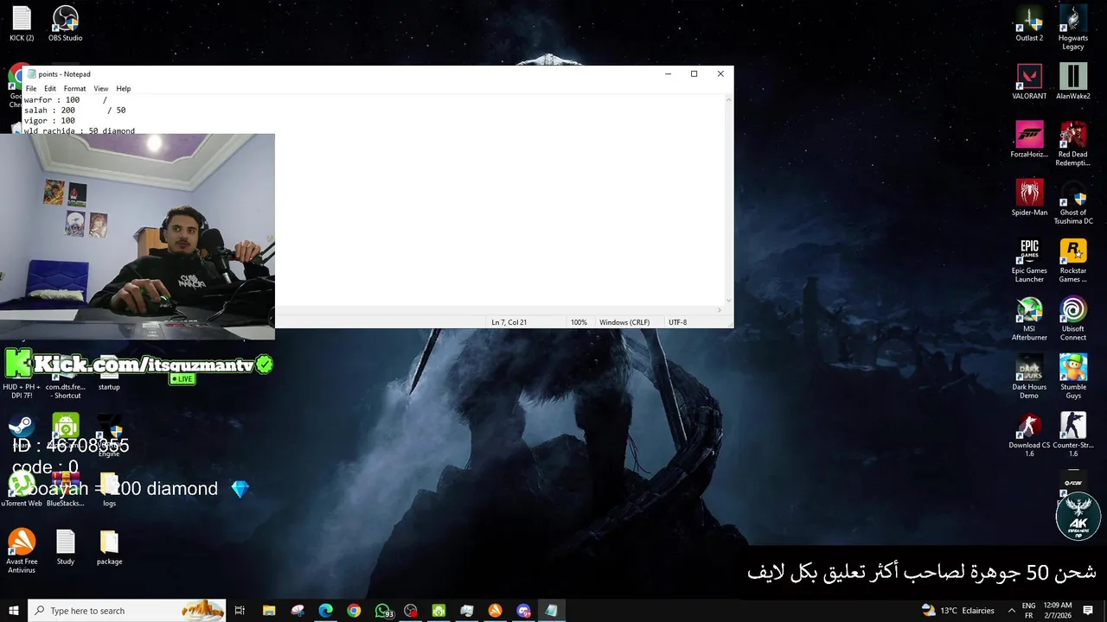Click Notepad's vertical scrollbar up arrow
The width and height of the screenshot is (1107, 622).
pos(729,99)
